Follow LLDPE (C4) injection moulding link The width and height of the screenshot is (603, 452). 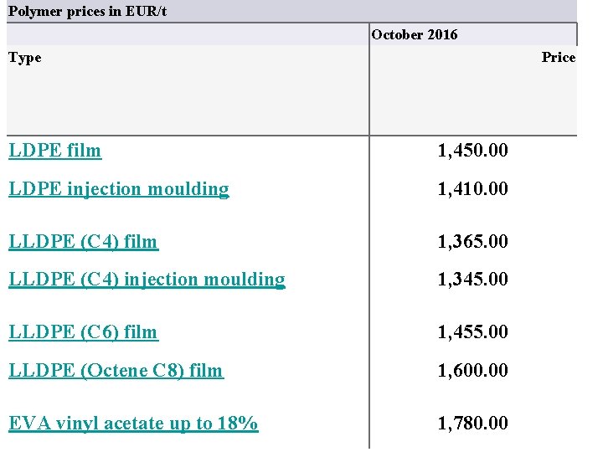click(147, 280)
